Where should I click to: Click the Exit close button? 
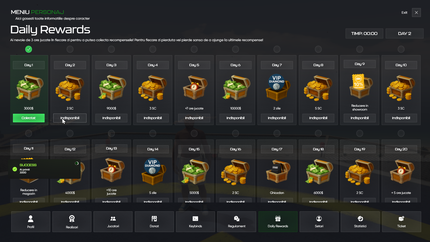tap(416, 13)
